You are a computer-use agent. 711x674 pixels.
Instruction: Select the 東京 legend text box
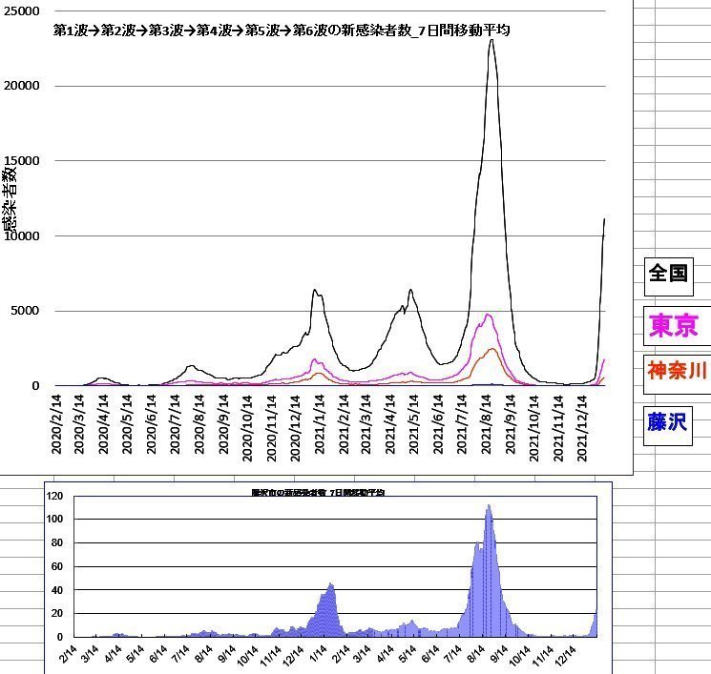tap(677, 326)
